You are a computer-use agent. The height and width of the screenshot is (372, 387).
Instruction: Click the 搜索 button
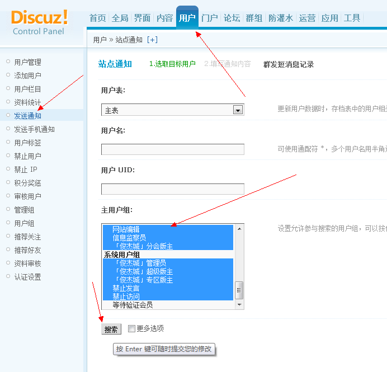point(111,329)
